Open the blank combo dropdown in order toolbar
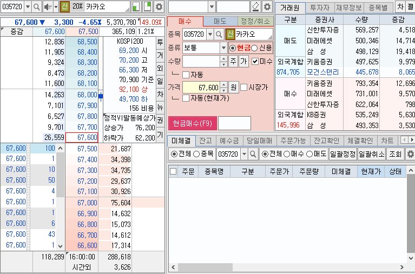The height and width of the screenshot is (274, 415). coord(212,6)
